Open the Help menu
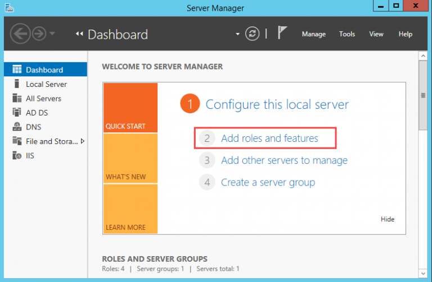Viewport: 432px width, 282px height. click(x=405, y=34)
